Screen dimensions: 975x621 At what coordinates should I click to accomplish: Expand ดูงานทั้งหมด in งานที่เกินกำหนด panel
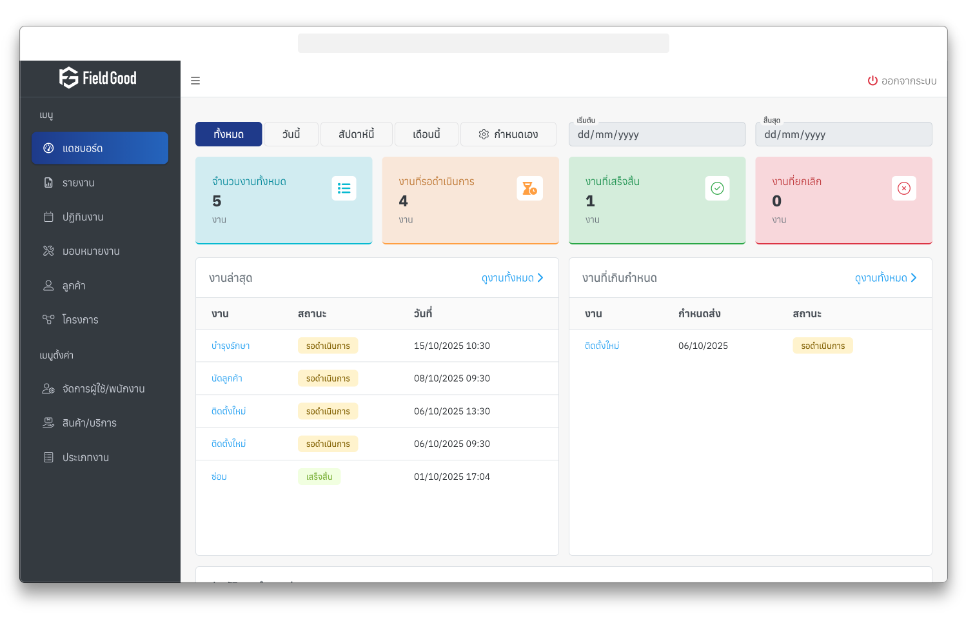[x=885, y=278]
